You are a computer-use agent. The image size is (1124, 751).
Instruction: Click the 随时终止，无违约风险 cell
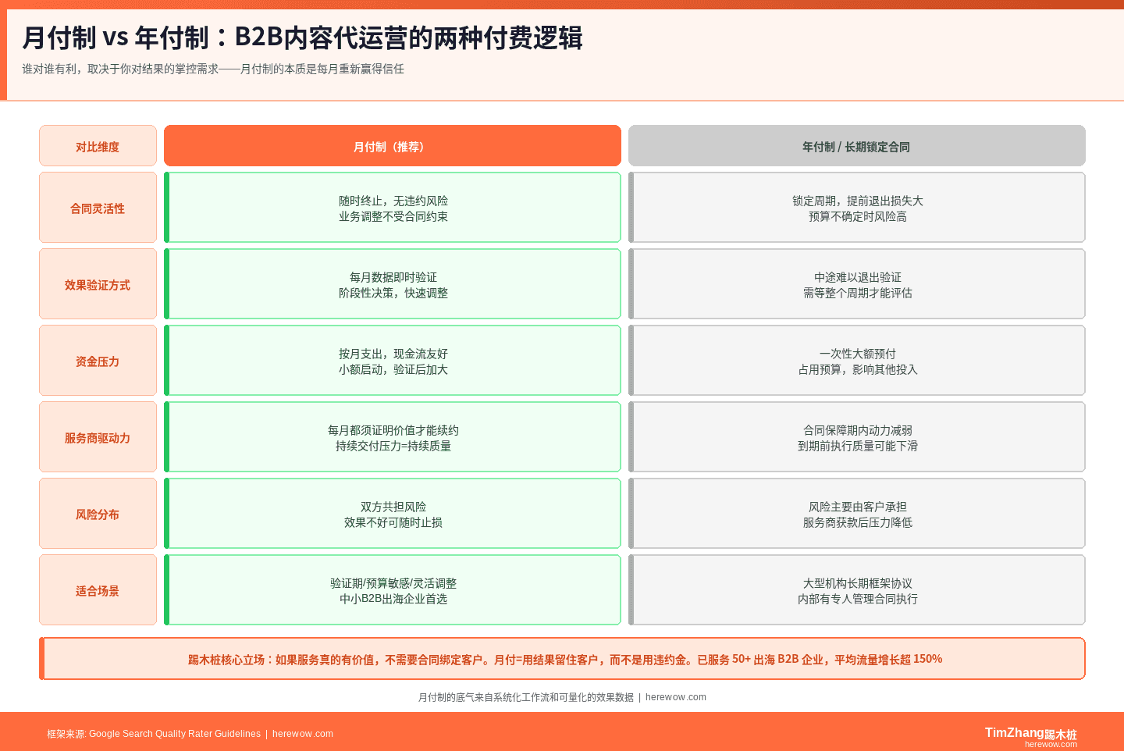(392, 207)
